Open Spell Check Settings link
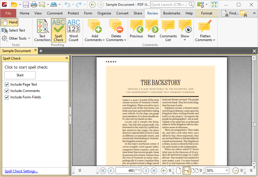Image resolution: width=258 pixels, height=177 pixels. click(x=21, y=171)
